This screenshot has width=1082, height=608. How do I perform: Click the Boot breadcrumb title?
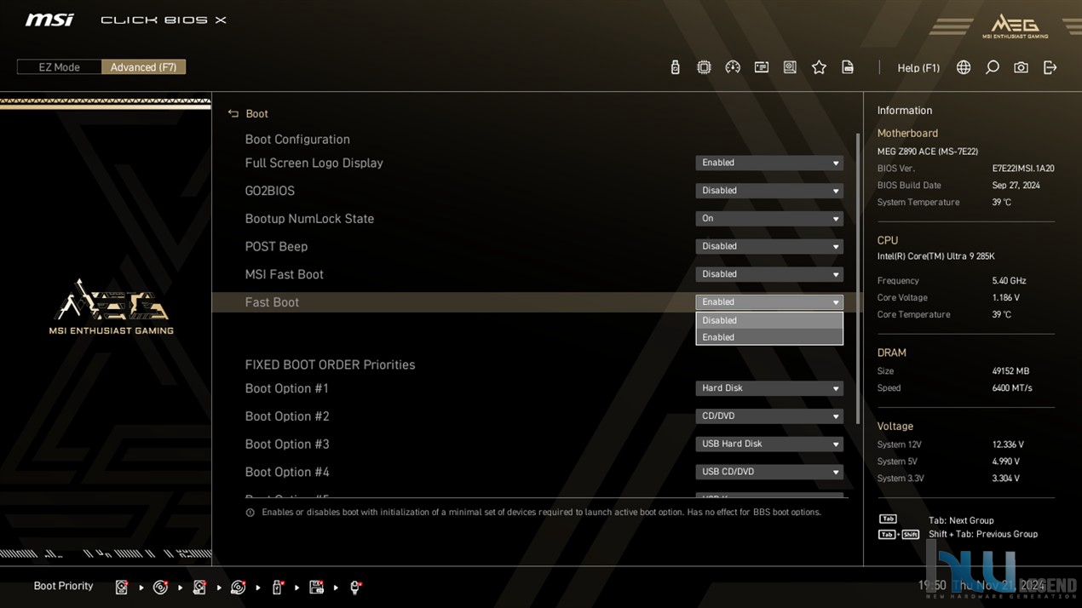256,114
